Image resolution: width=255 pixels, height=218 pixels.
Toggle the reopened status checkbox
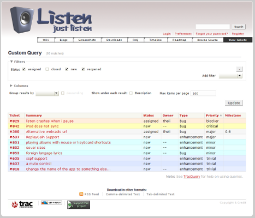click(83, 69)
